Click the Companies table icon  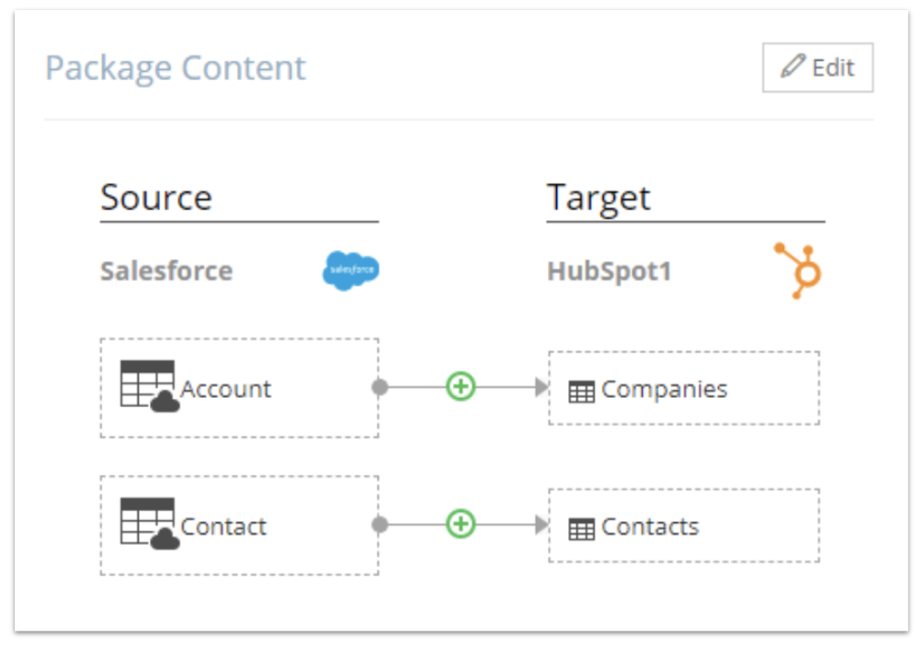(x=582, y=392)
